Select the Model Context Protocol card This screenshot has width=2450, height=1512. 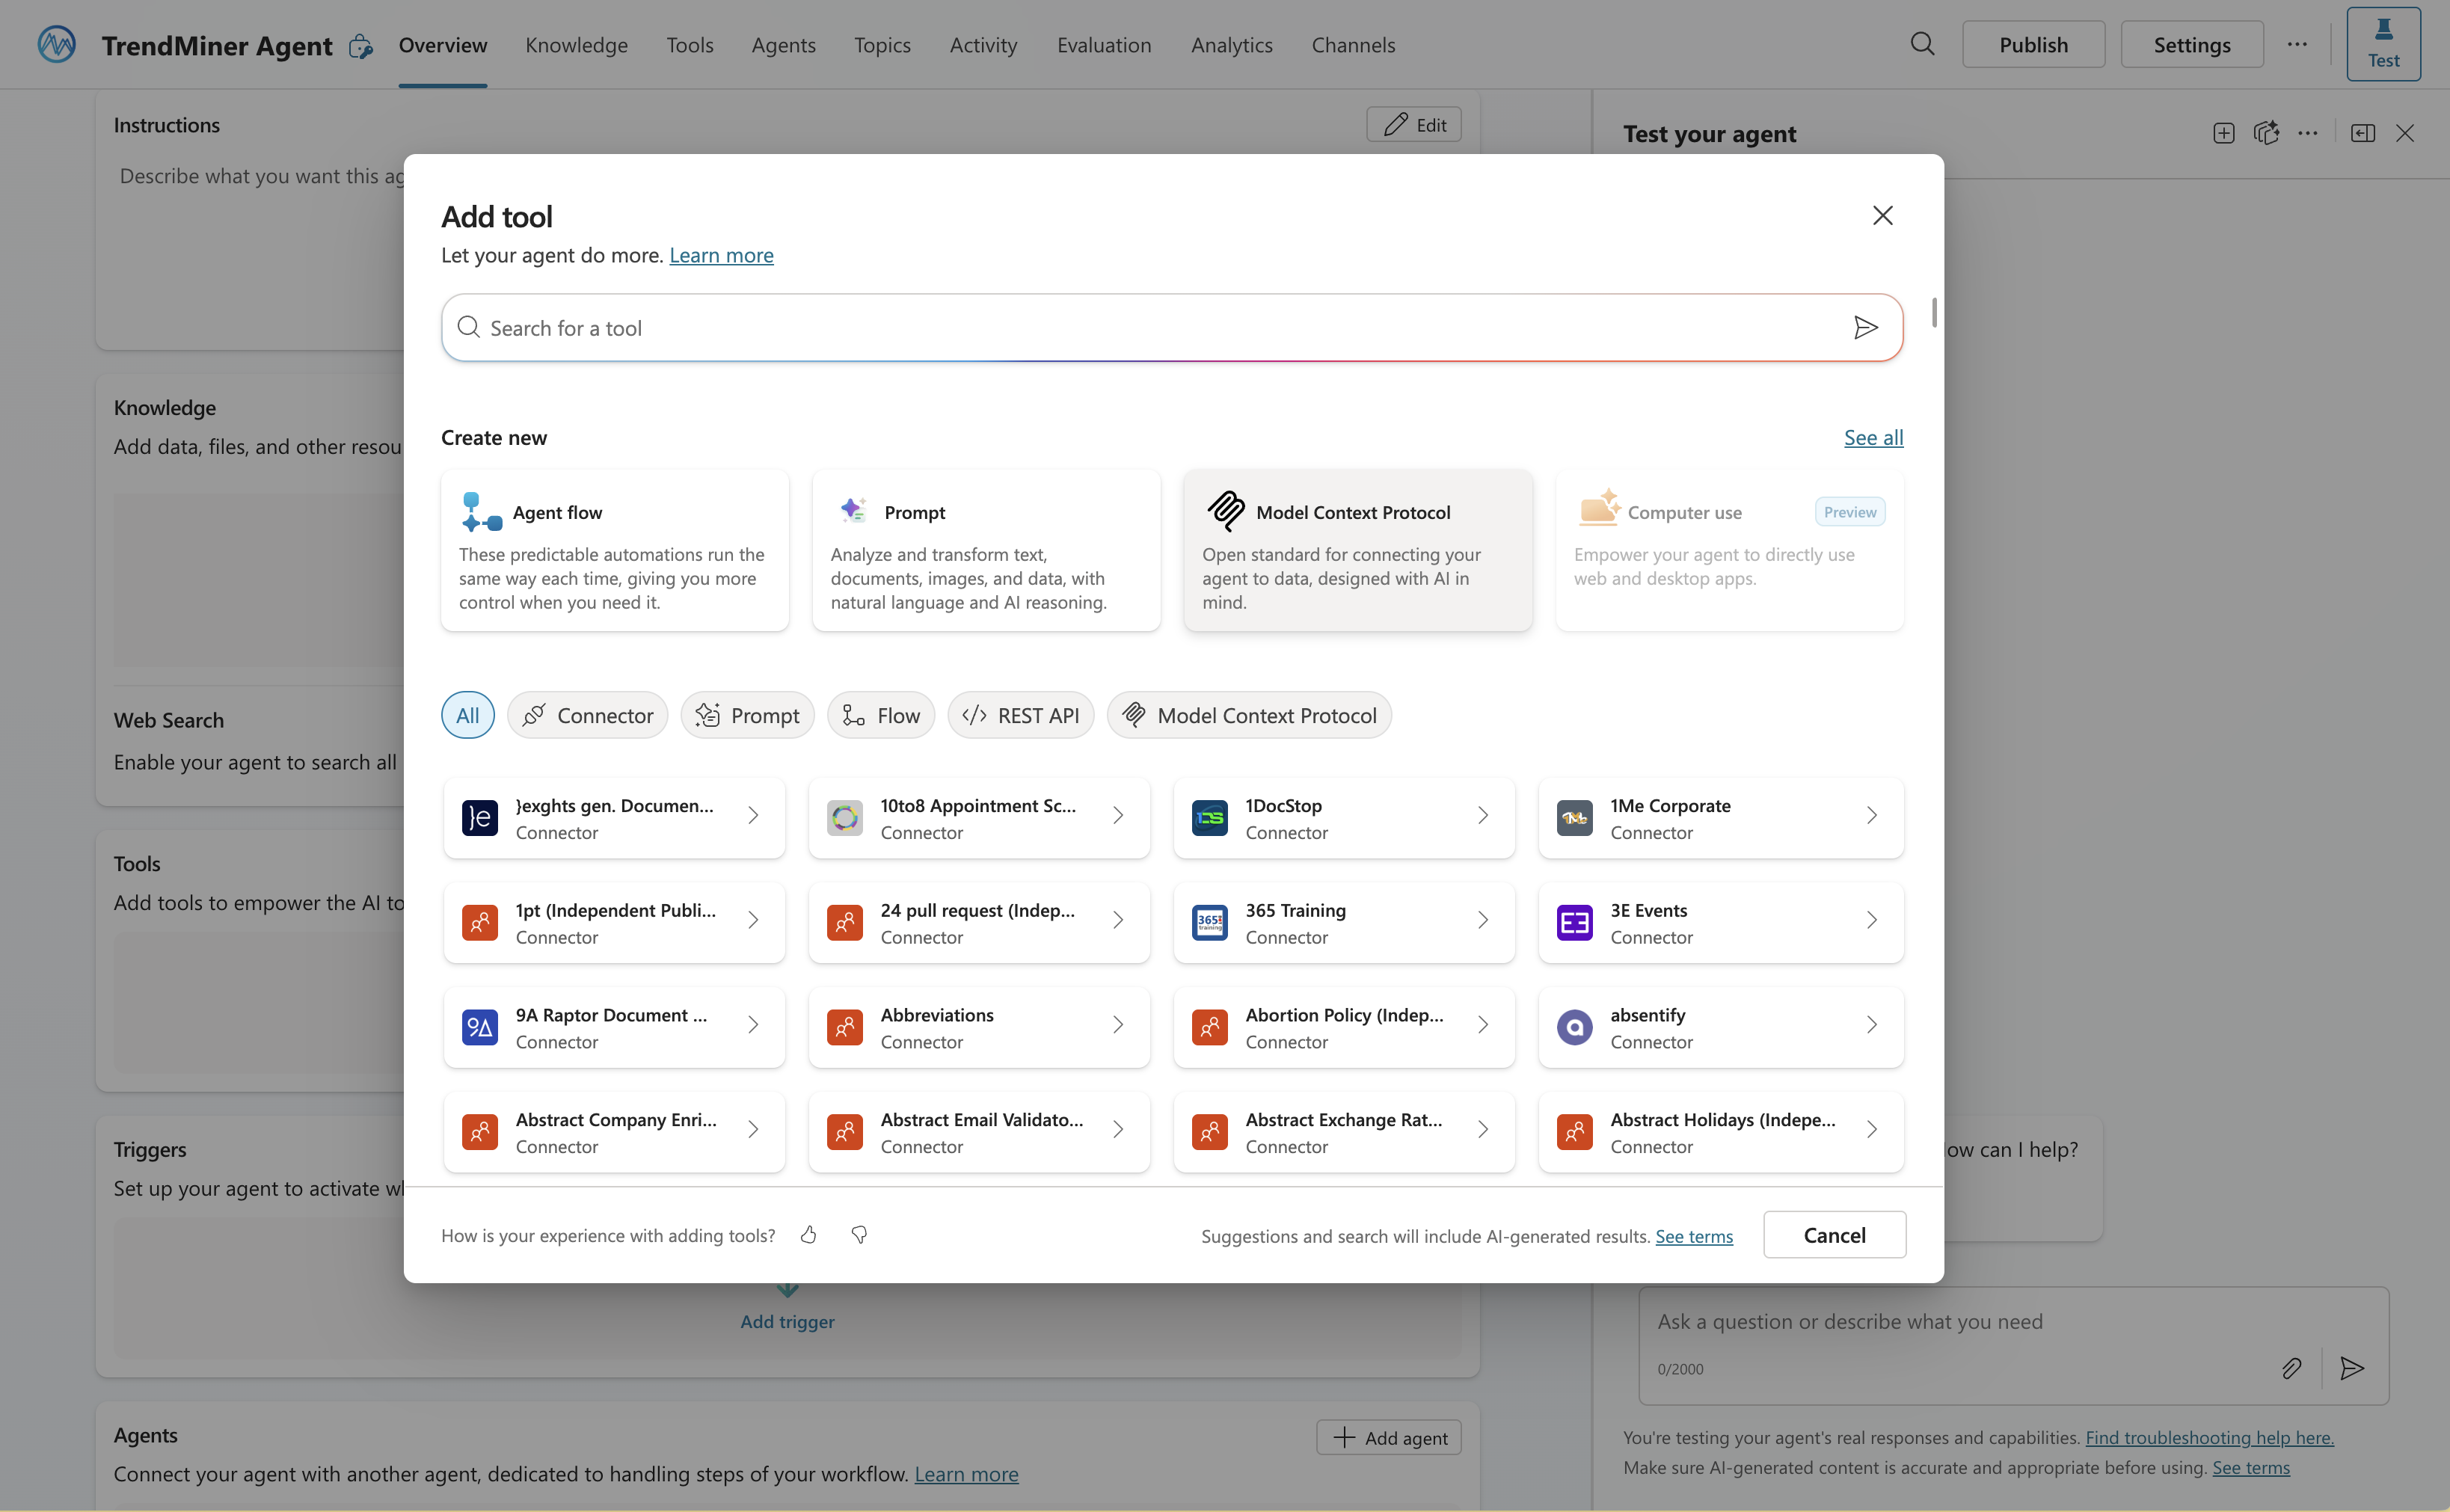[1358, 550]
